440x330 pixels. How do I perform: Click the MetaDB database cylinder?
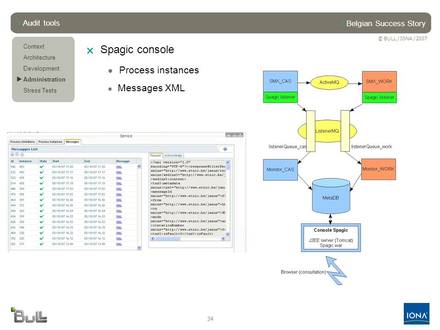coord(331,196)
